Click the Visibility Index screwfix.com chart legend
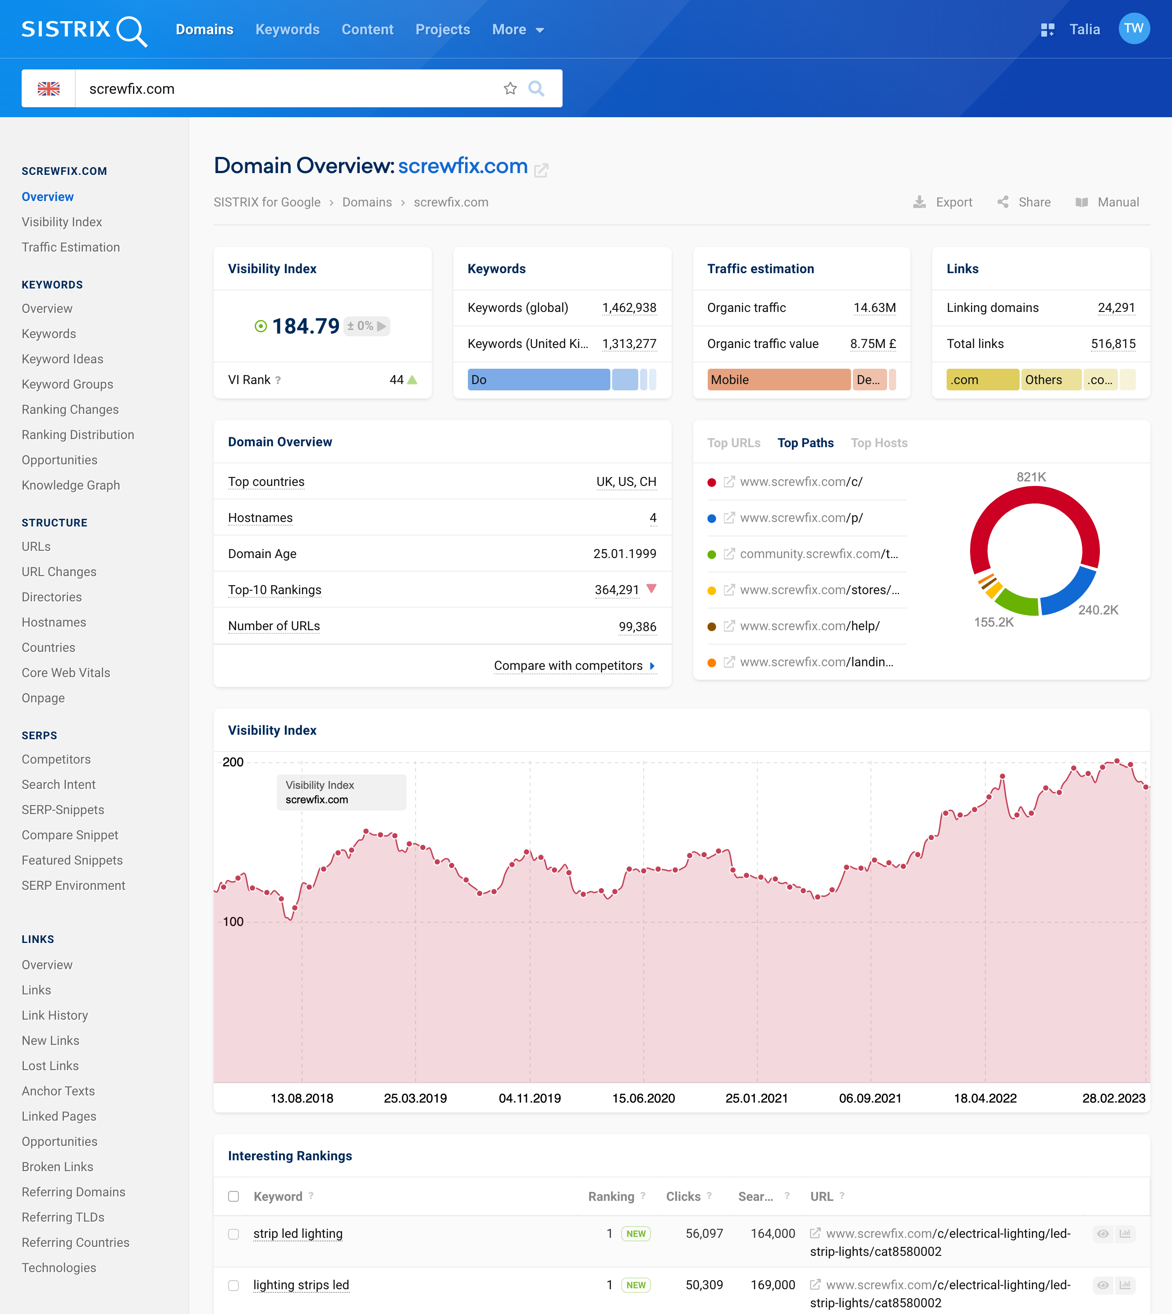The width and height of the screenshot is (1172, 1314). tap(341, 792)
